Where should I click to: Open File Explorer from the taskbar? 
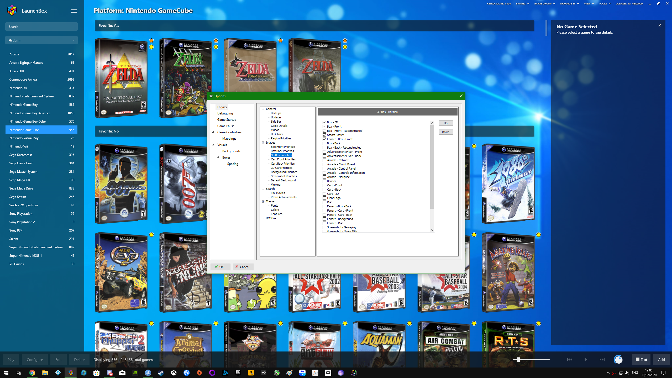[45, 373]
